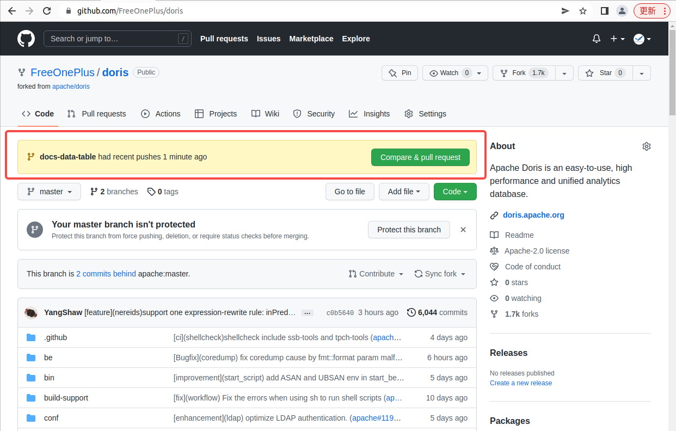Viewport: 676px width, 431px height.
Task: View the 2 branches link
Action: pyautogui.click(x=114, y=192)
